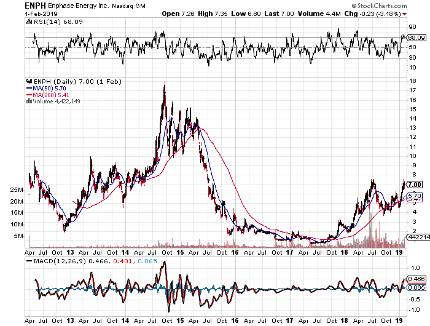Click the MA(50) 5.70 legend text
The image size is (430, 326).
click(x=49, y=89)
